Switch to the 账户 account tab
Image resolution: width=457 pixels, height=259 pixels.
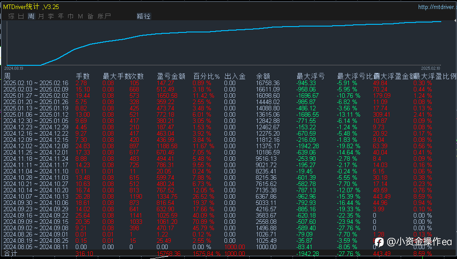104,16
